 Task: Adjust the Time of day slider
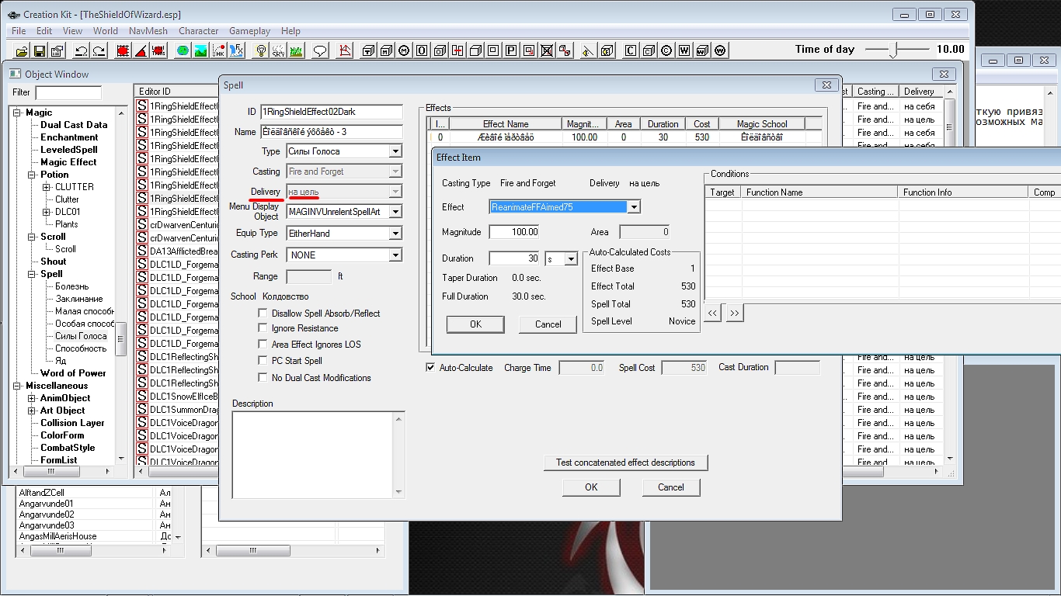point(894,50)
